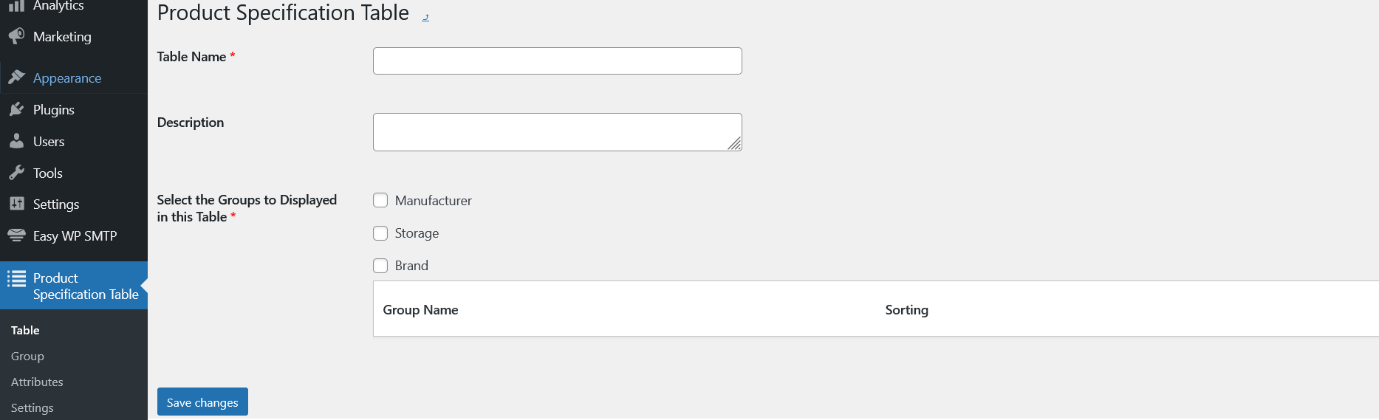The width and height of the screenshot is (1379, 420).
Task: Click the Plugins plug icon
Action: coord(16,109)
